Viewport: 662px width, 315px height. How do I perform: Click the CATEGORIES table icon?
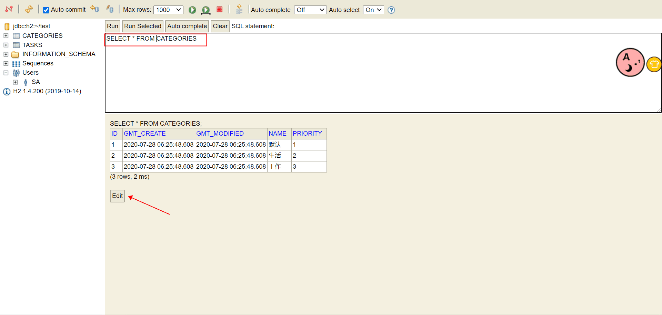[16, 36]
